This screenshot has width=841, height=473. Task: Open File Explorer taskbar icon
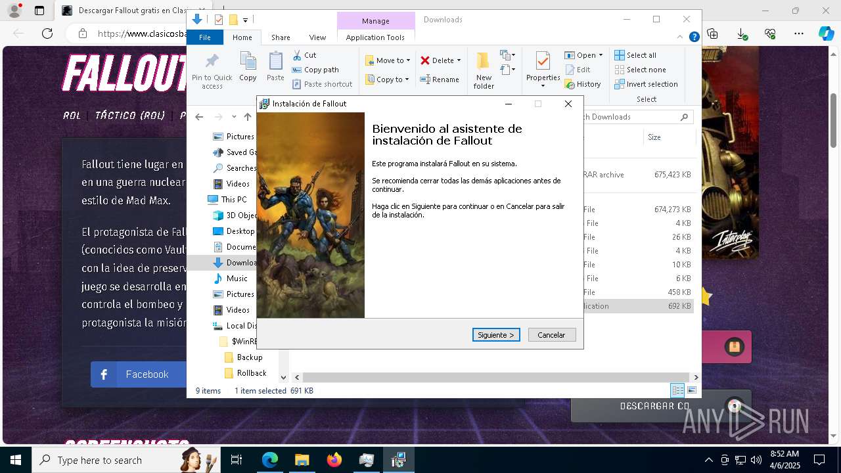click(302, 460)
